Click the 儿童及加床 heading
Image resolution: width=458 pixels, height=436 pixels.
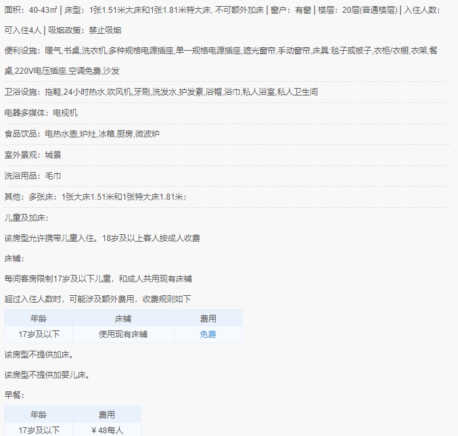click(26, 218)
